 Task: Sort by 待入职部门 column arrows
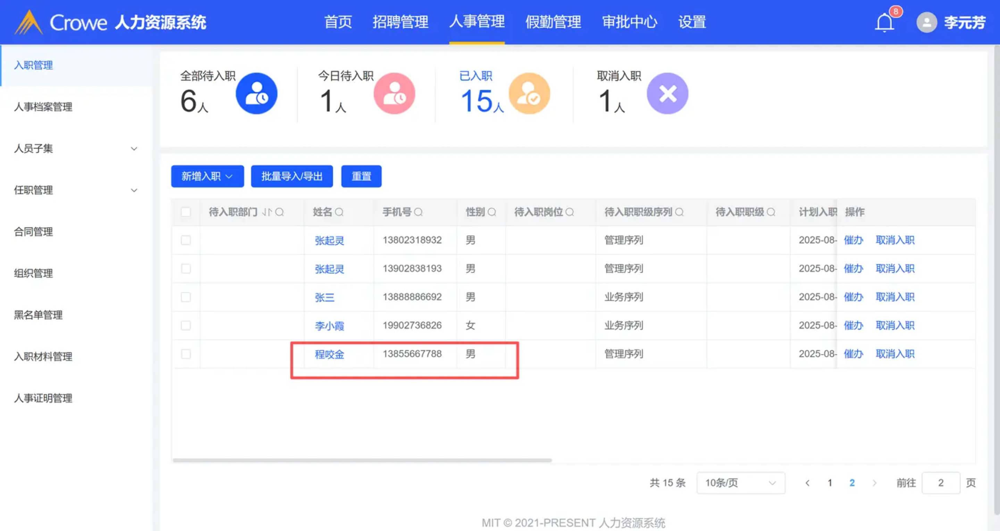[267, 212]
